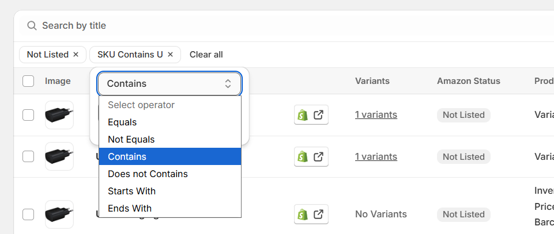Tick the select-all header checkbox
The width and height of the screenshot is (554, 234).
click(x=28, y=81)
